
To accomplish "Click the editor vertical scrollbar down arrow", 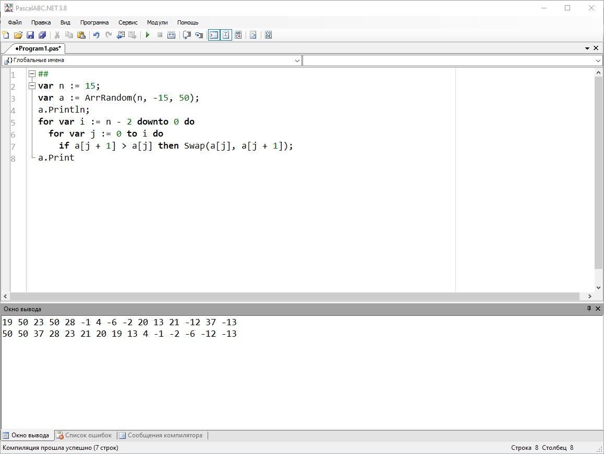I will (598, 287).
